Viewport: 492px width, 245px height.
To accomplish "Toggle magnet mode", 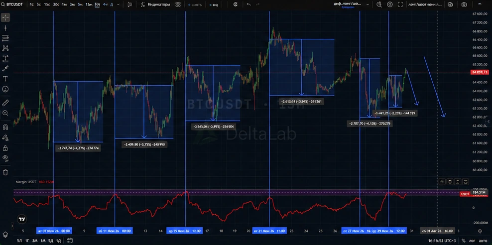I will pyautogui.click(x=5, y=127).
